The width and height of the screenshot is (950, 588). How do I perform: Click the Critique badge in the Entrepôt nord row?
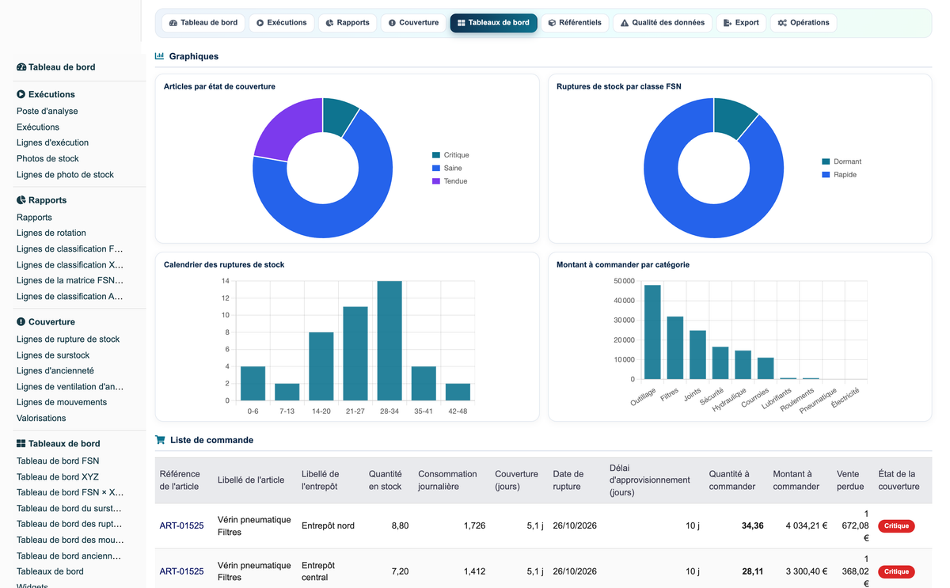(896, 526)
